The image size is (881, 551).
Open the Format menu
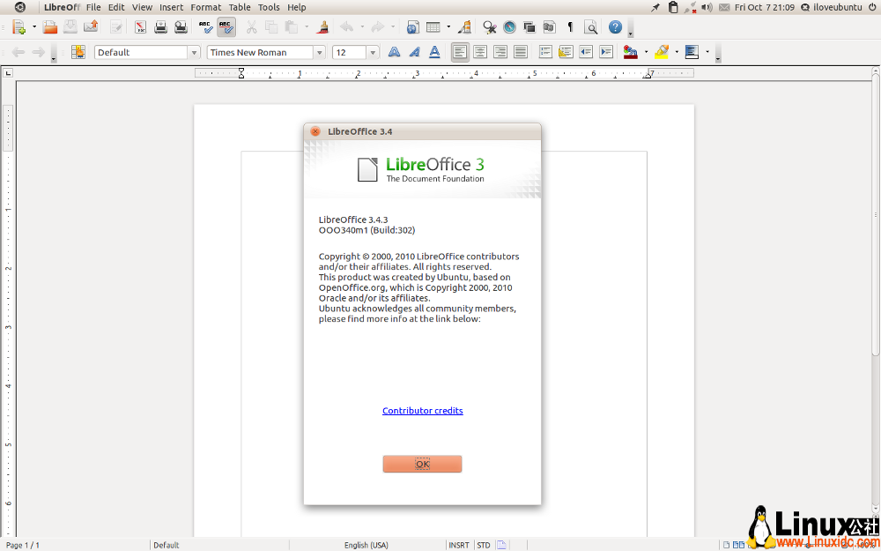pos(205,7)
